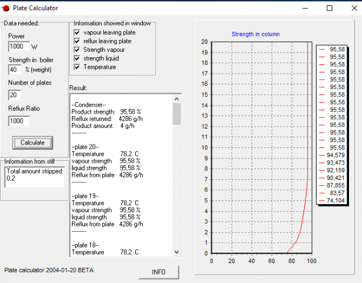
Task: Maximize the Plate Calculator window
Action: pos(330,8)
